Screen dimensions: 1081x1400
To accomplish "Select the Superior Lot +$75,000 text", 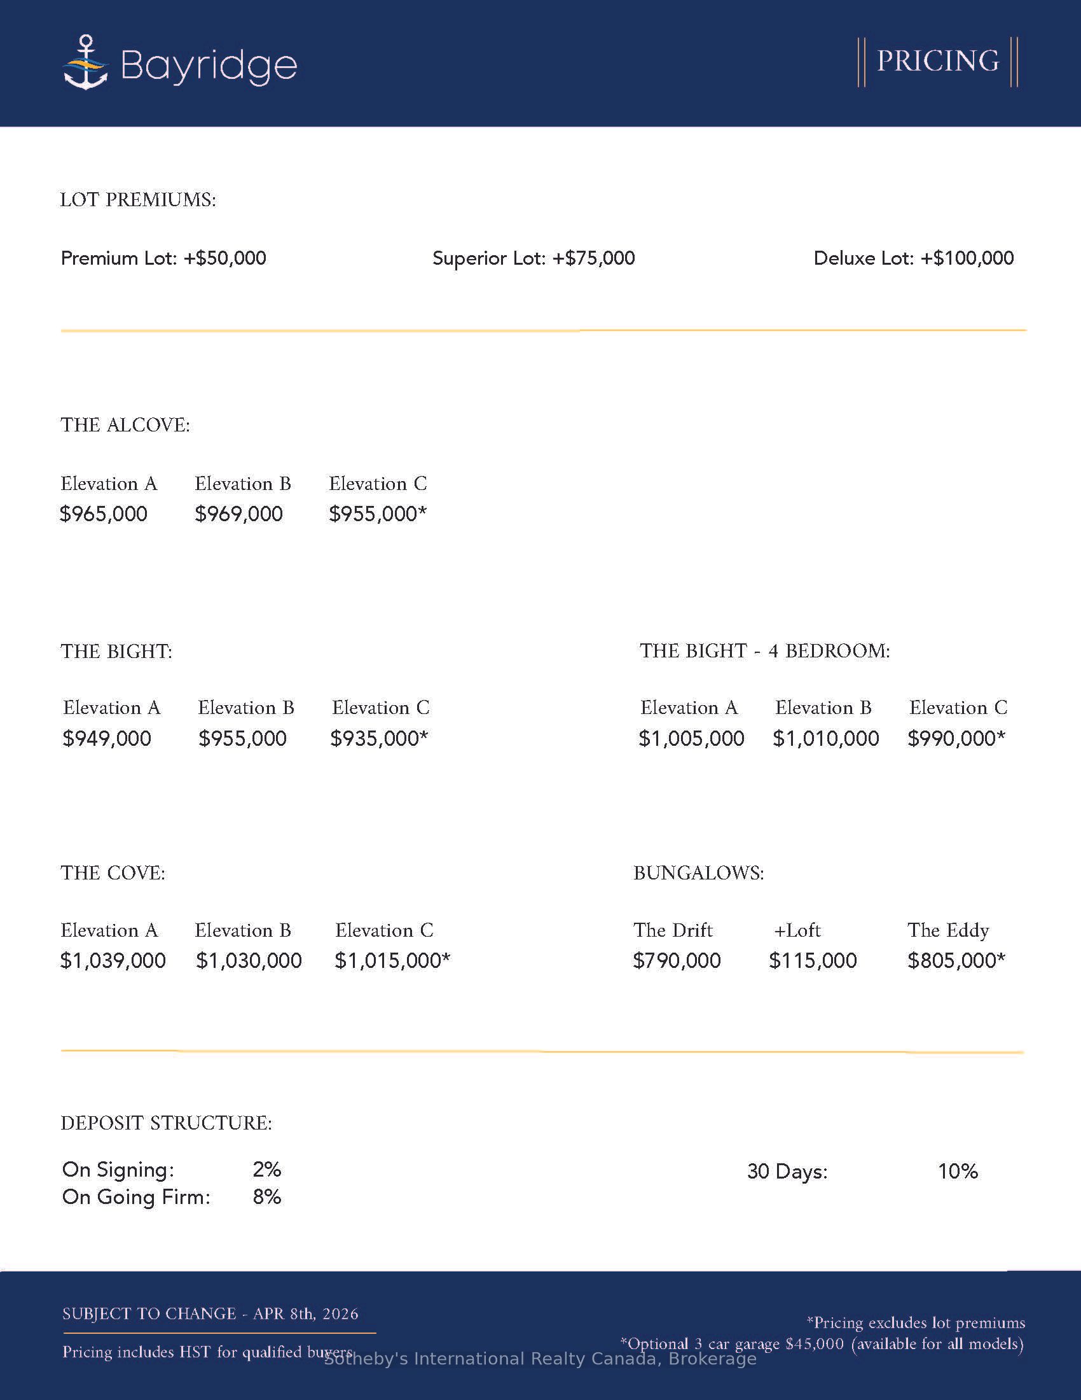I will 534,258.
